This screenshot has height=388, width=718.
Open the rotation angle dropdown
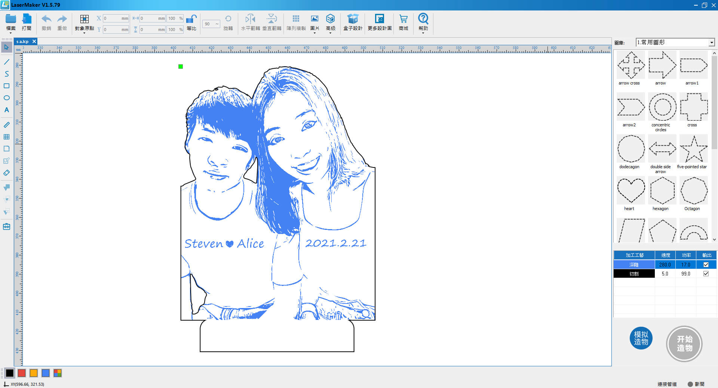click(x=217, y=24)
